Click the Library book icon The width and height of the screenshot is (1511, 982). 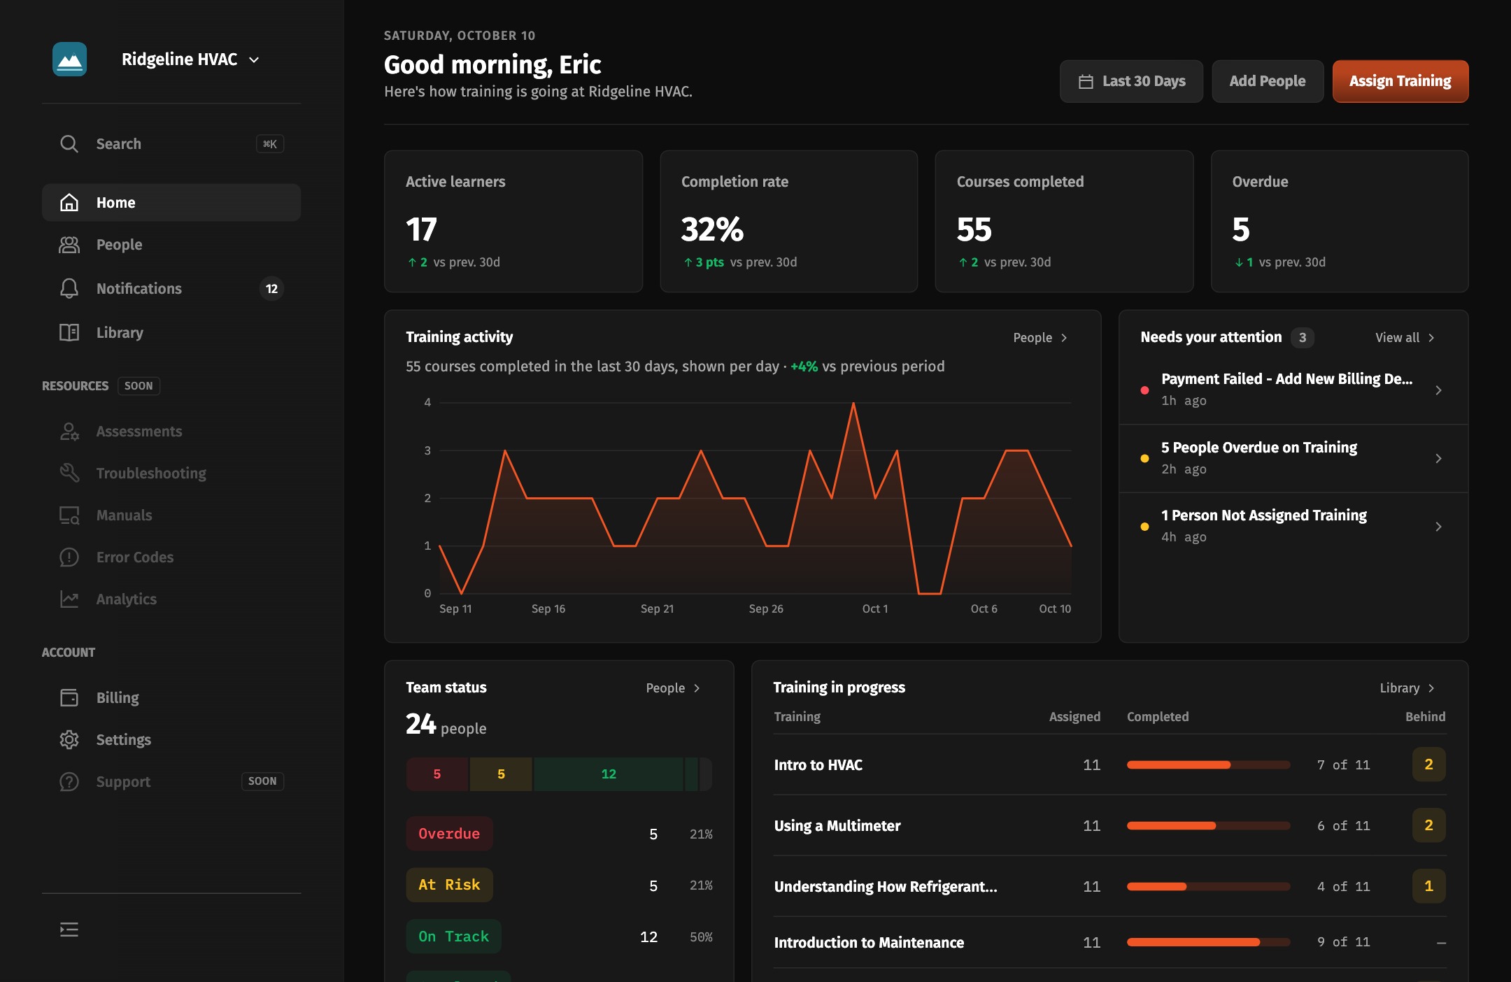69,332
